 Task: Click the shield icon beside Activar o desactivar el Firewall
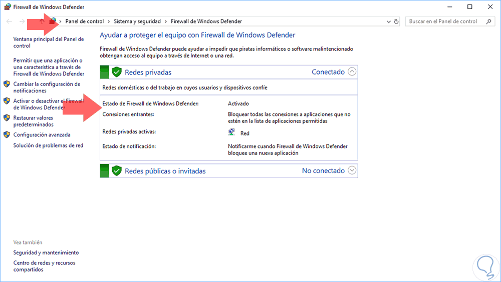coord(7,101)
